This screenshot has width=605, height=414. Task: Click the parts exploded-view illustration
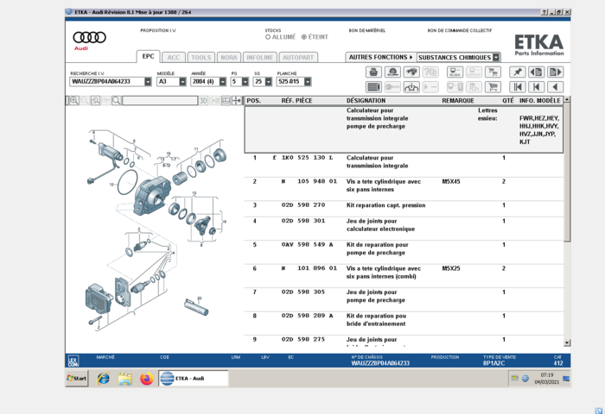(155, 230)
